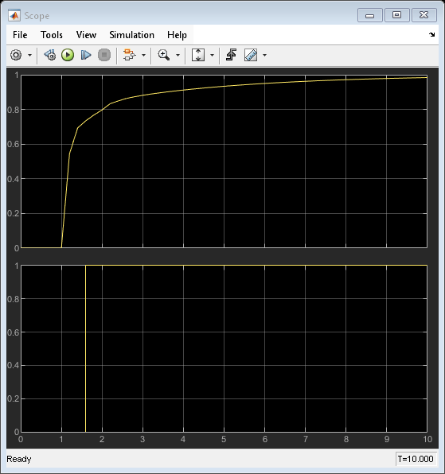Expand the measurements dropdown arrow
The height and width of the screenshot is (474, 445).
(x=265, y=56)
